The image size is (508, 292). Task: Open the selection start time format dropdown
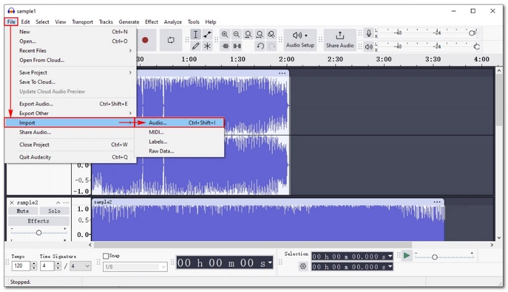click(390, 256)
